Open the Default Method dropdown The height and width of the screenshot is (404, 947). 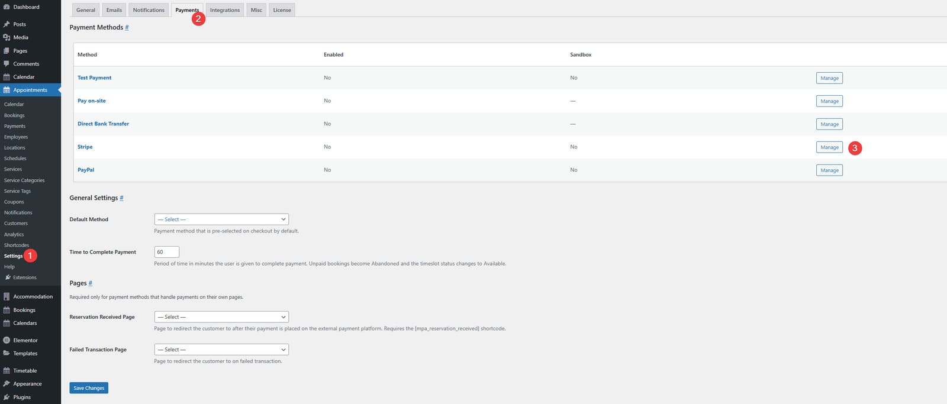pyautogui.click(x=221, y=219)
